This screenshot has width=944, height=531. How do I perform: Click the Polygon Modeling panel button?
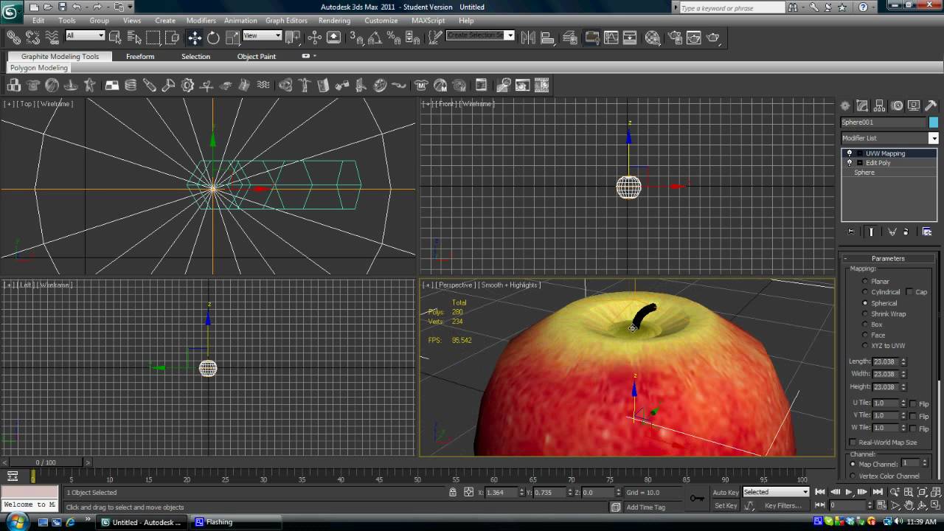pyautogui.click(x=39, y=68)
